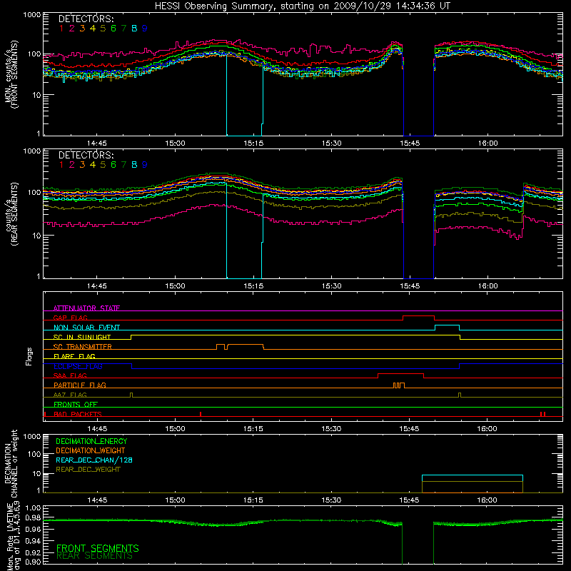Image resolution: width=571 pixels, height=571 pixels.
Task: Click the 0.94 tick on livetime axis
Action: pyautogui.click(x=33, y=540)
